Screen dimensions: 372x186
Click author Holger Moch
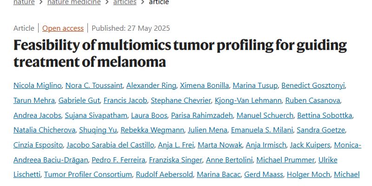click(x=308, y=175)
